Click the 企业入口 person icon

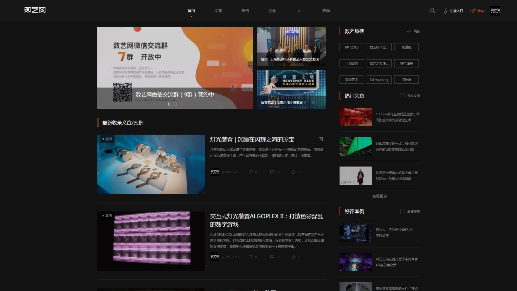click(x=445, y=11)
